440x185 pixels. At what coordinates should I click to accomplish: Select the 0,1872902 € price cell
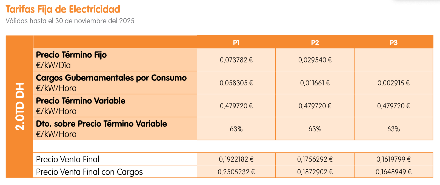(315, 172)
